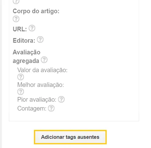The height and width of the screenshot is (148, 151).
Task: Select the URL field label
Action: coord(20,29)
